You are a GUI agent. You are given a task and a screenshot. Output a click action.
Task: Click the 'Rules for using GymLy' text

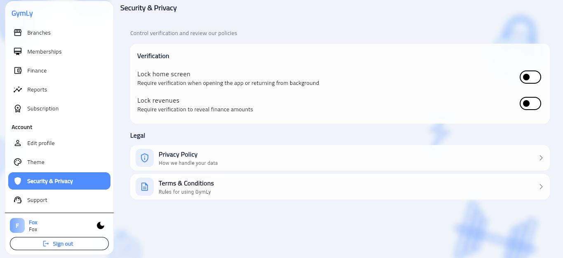tap(185, 192)
